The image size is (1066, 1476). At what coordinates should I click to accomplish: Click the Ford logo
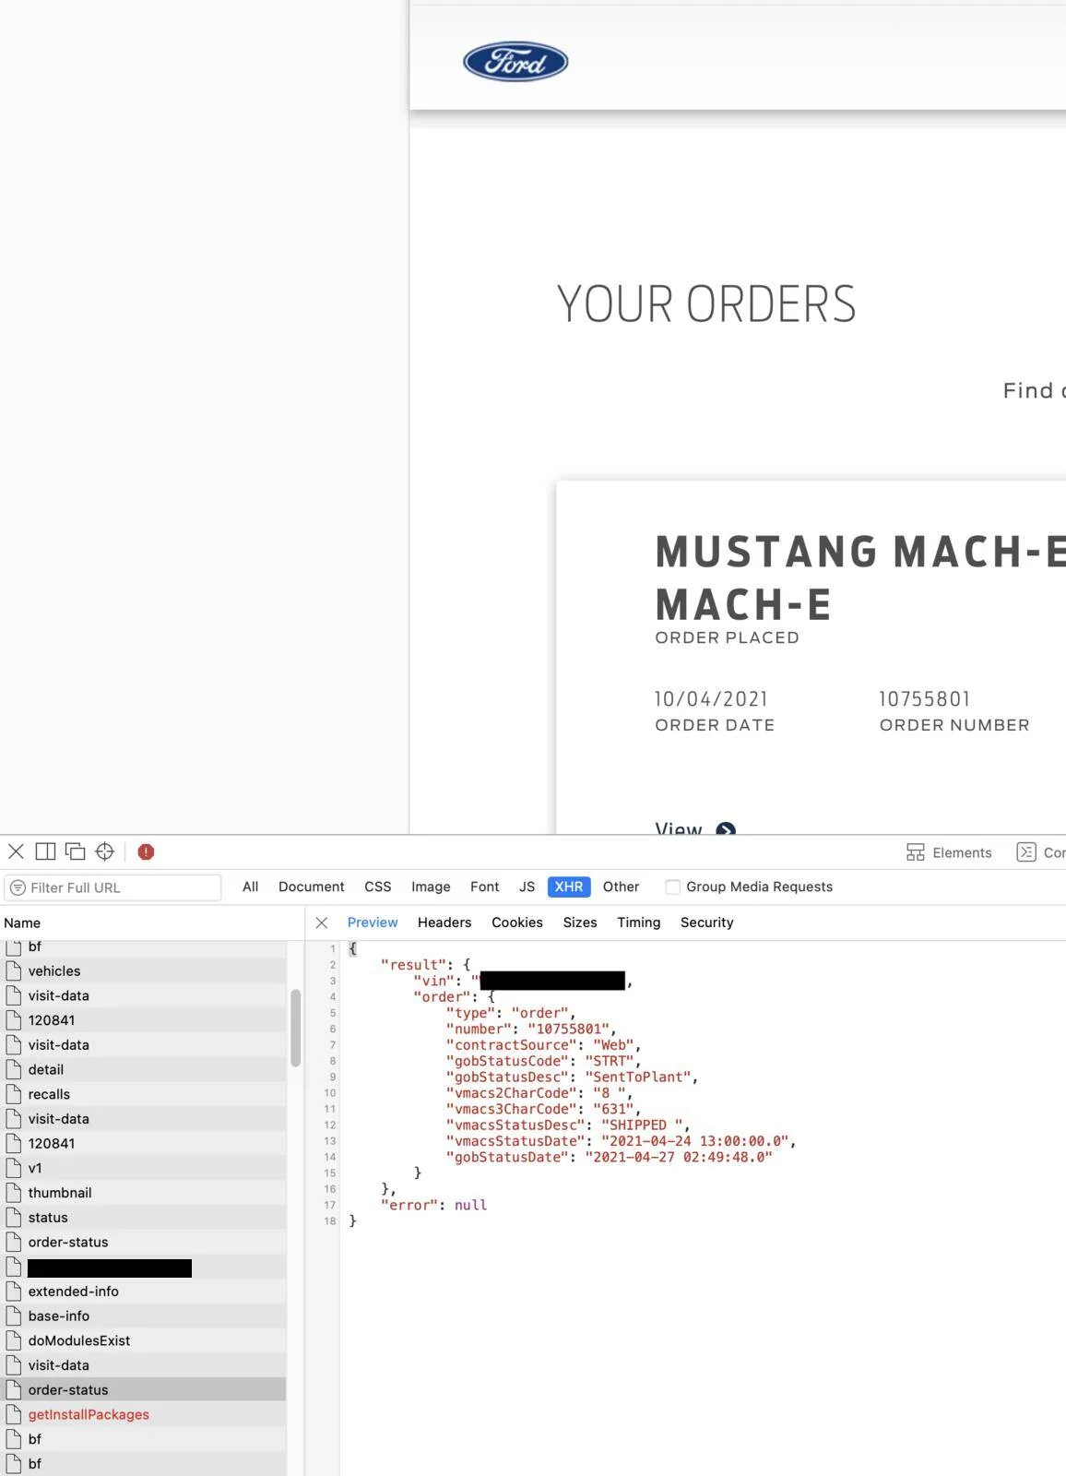click(515, 62)
